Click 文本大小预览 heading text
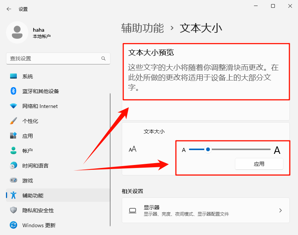The width and height of the screenshot is (298, 235). pyautogui.click(x=151, y=53)
